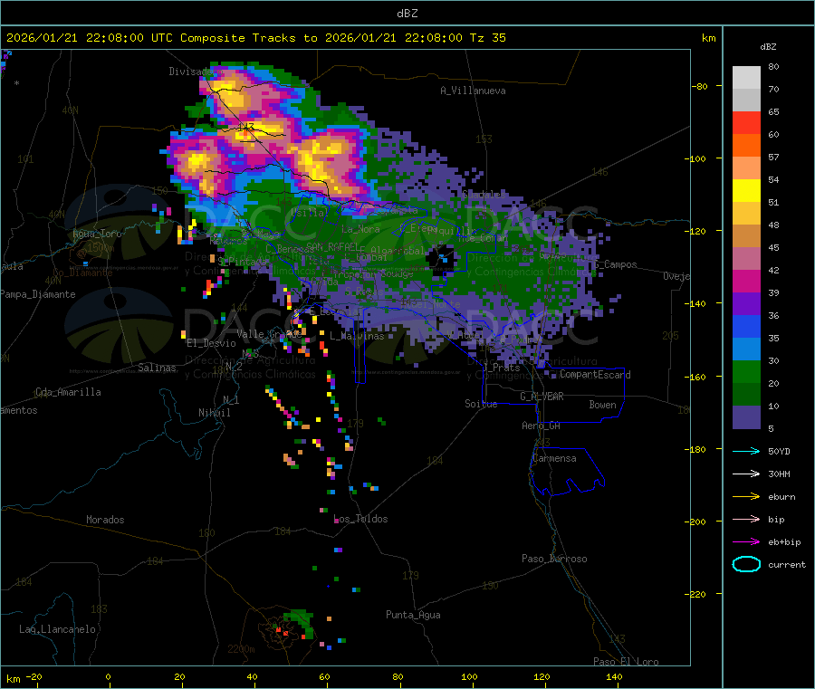Select the magenta 39 dBZ color swatch
Image resolution: width=815 pixels, height=689 pixels.
(x=746, y=281)
